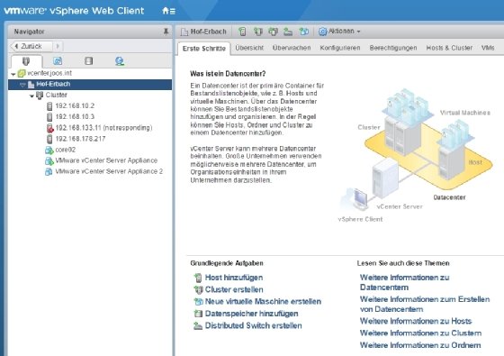Click the cluster icon in tree
The height and width of the screenshot is (356, 504).
pyautogui.click(x=40, y=96)
